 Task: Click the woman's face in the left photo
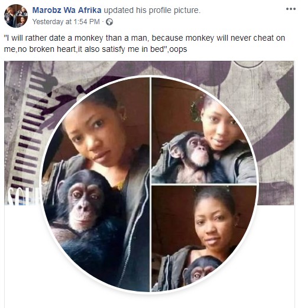click(x=96, y=134)
